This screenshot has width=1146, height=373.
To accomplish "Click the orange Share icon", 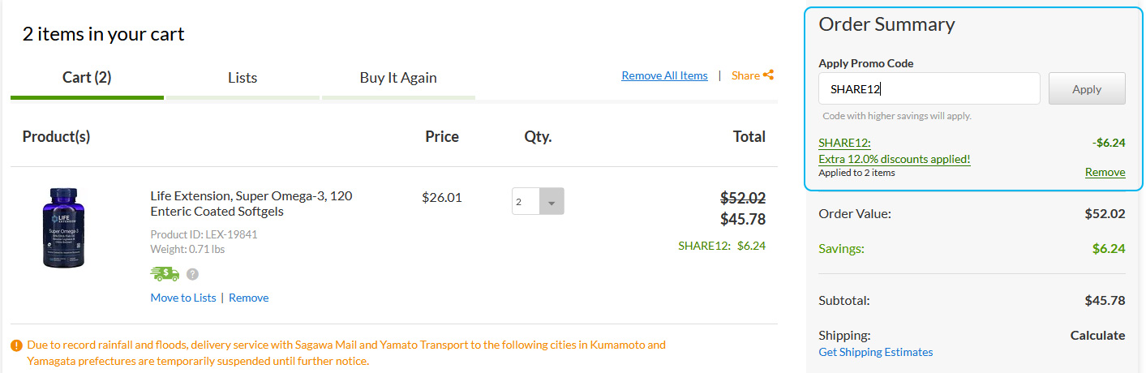I will click(768, 75).
